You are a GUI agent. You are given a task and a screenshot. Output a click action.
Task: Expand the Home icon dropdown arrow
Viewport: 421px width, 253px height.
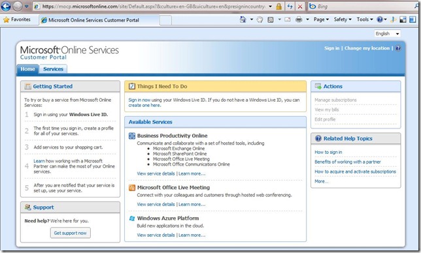(252, 20)
